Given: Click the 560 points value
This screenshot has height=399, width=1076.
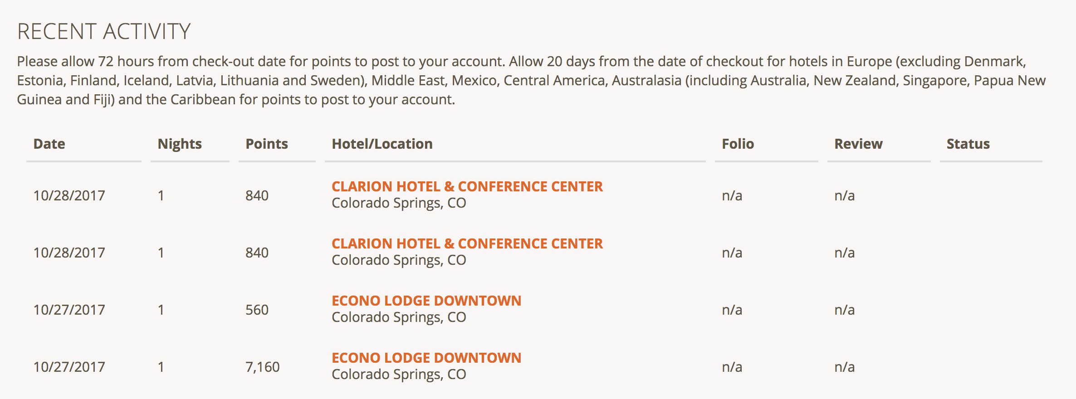Looking at the screenshot, I should point(257,310).
